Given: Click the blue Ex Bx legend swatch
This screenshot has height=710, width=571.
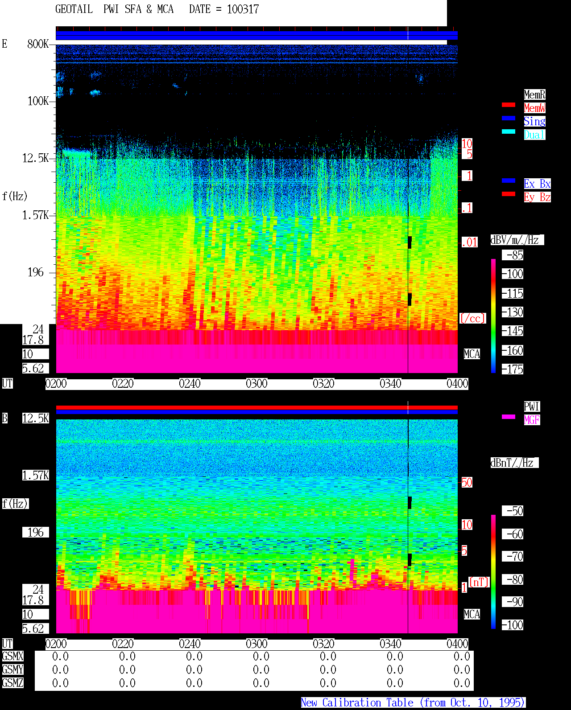Looking at the screenshot, I should tap(509, 181).
